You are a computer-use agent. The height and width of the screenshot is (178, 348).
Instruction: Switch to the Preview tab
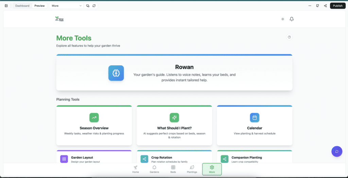coord(39,6)
